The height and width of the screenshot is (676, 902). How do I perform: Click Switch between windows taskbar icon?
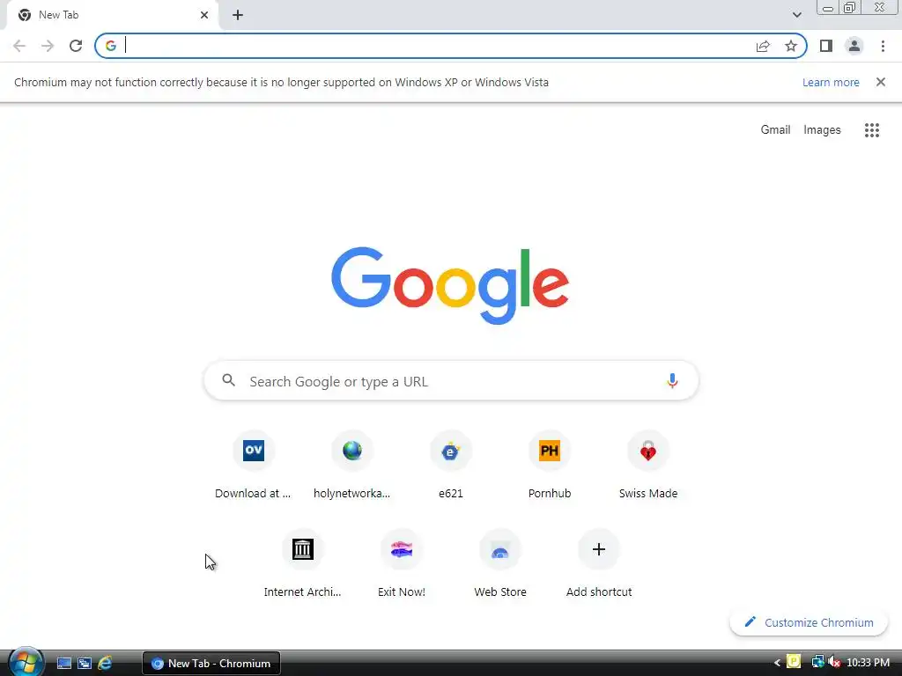point(85,664)
